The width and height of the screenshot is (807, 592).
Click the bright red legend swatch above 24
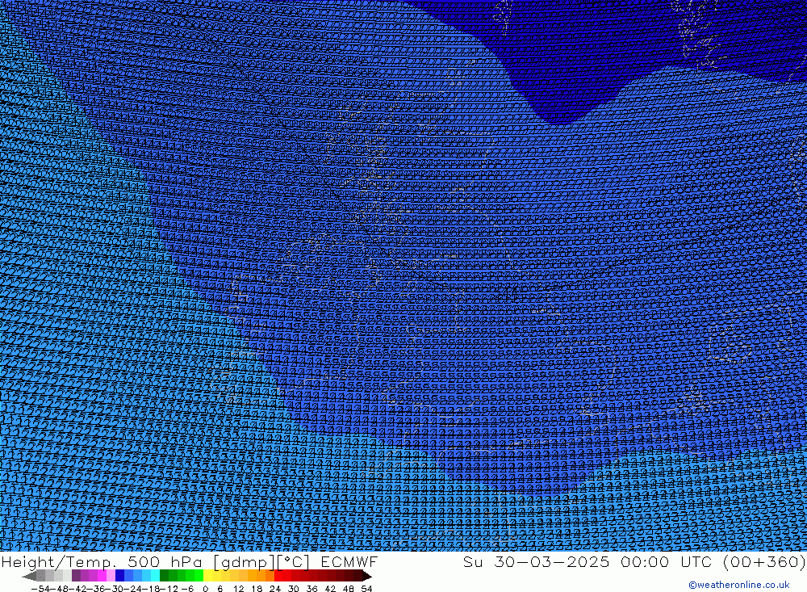click(x=278, y=576)
